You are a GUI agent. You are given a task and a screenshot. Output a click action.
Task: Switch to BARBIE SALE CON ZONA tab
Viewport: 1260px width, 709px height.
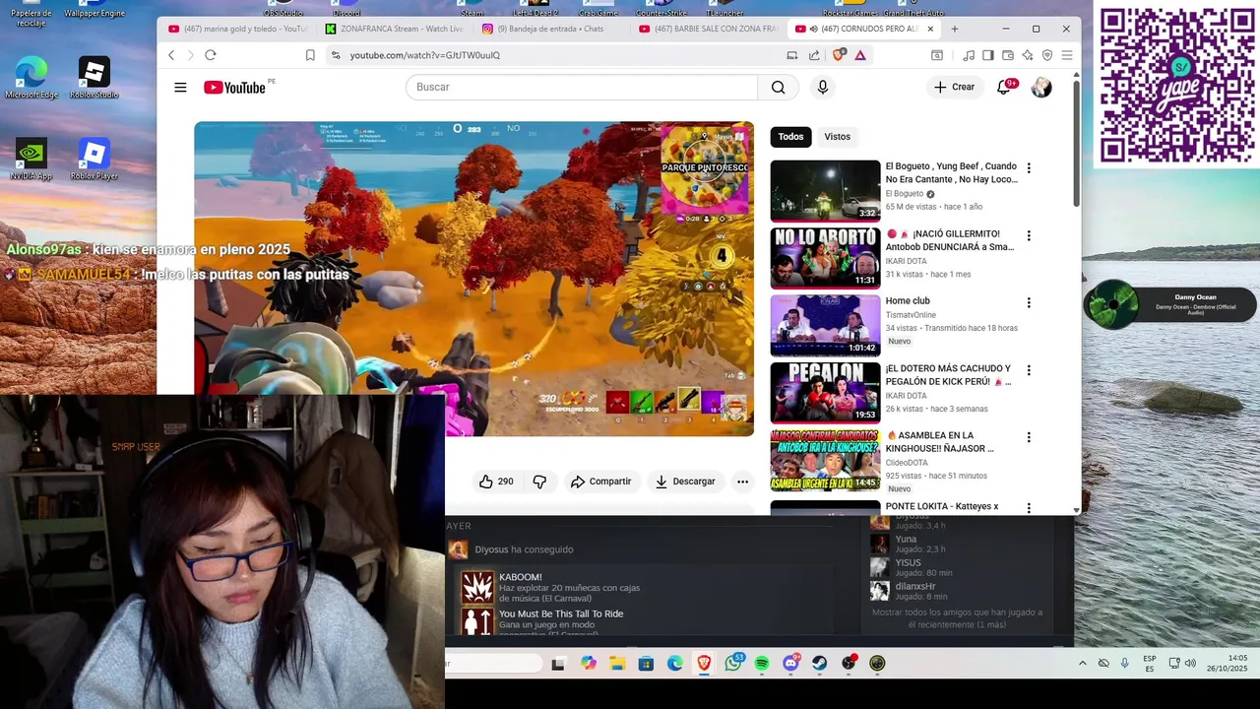(x=707, y=29)
